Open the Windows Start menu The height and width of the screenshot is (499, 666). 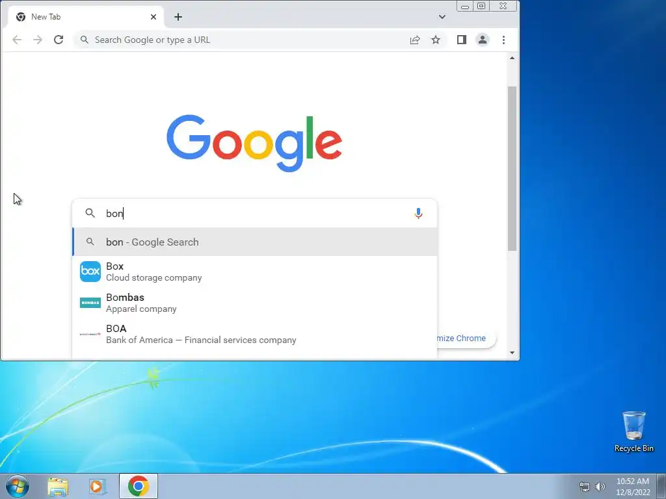pos(17,486)
